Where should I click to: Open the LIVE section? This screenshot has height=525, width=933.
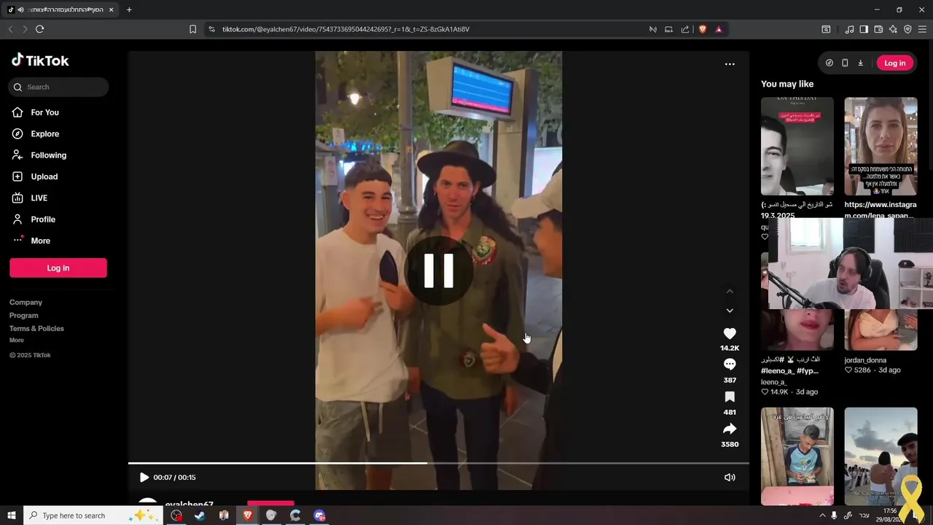39,198
